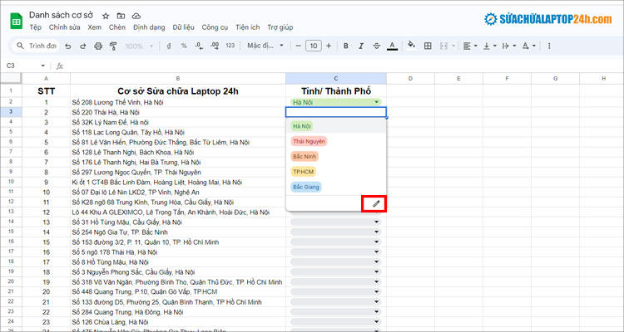This screenshot has width=624, height=332.
Task: Star the Danh sách cơ sở document
Action: click(x=106, y=16)
